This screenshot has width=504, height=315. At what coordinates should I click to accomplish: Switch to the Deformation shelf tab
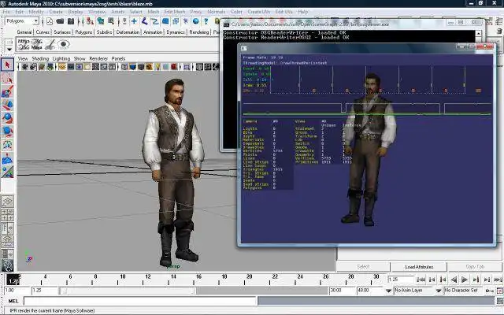click(128, 32)
